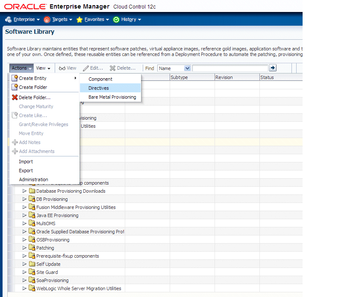Click the SoaProvisioning locked folder icon
359x297 pixels.
point(32,280)
